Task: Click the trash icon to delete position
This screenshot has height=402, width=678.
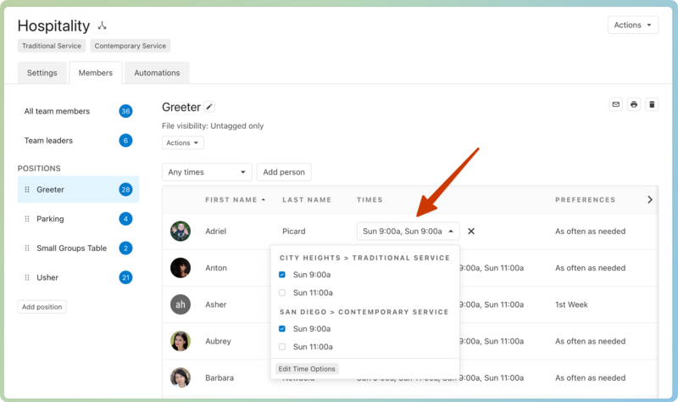Action: tap(652, 104)
